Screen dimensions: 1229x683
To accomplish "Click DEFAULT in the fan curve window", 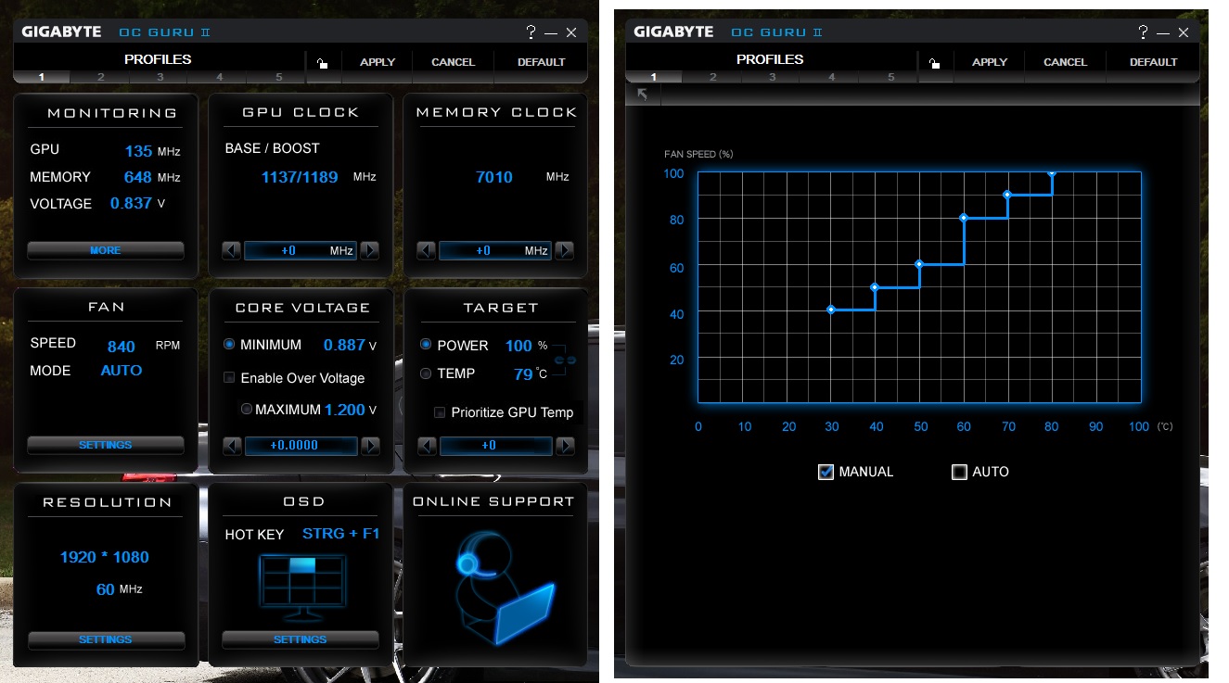I will pos(1154,62).
